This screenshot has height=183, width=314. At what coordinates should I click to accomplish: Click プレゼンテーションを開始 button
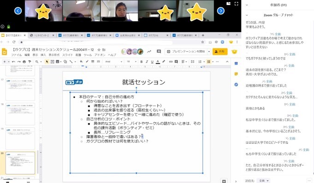[x=186, y=52]
